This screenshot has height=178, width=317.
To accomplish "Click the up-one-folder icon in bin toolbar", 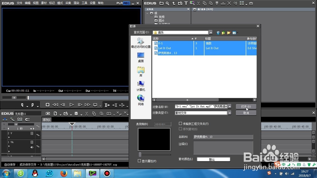I will (x=174, y=3).
